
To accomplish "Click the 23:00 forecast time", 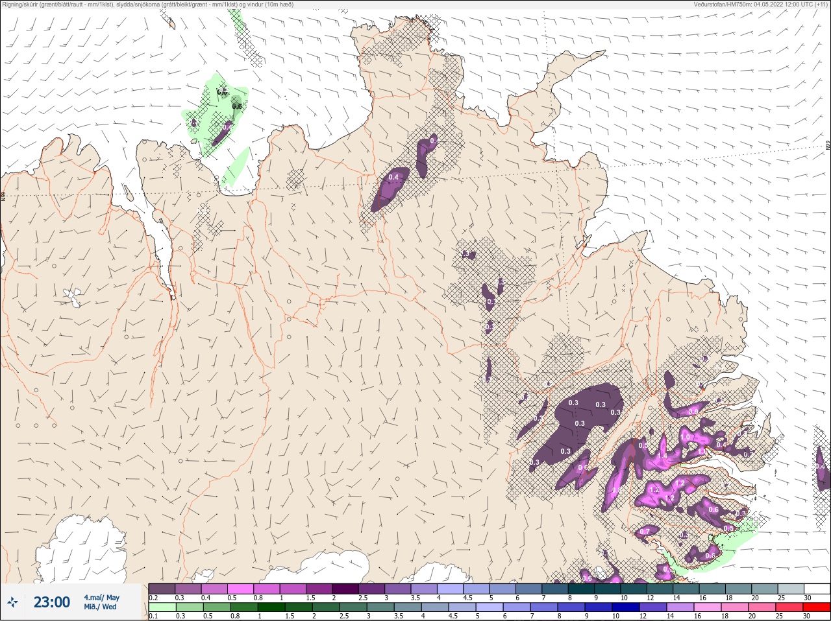I will tap(52, 602).
